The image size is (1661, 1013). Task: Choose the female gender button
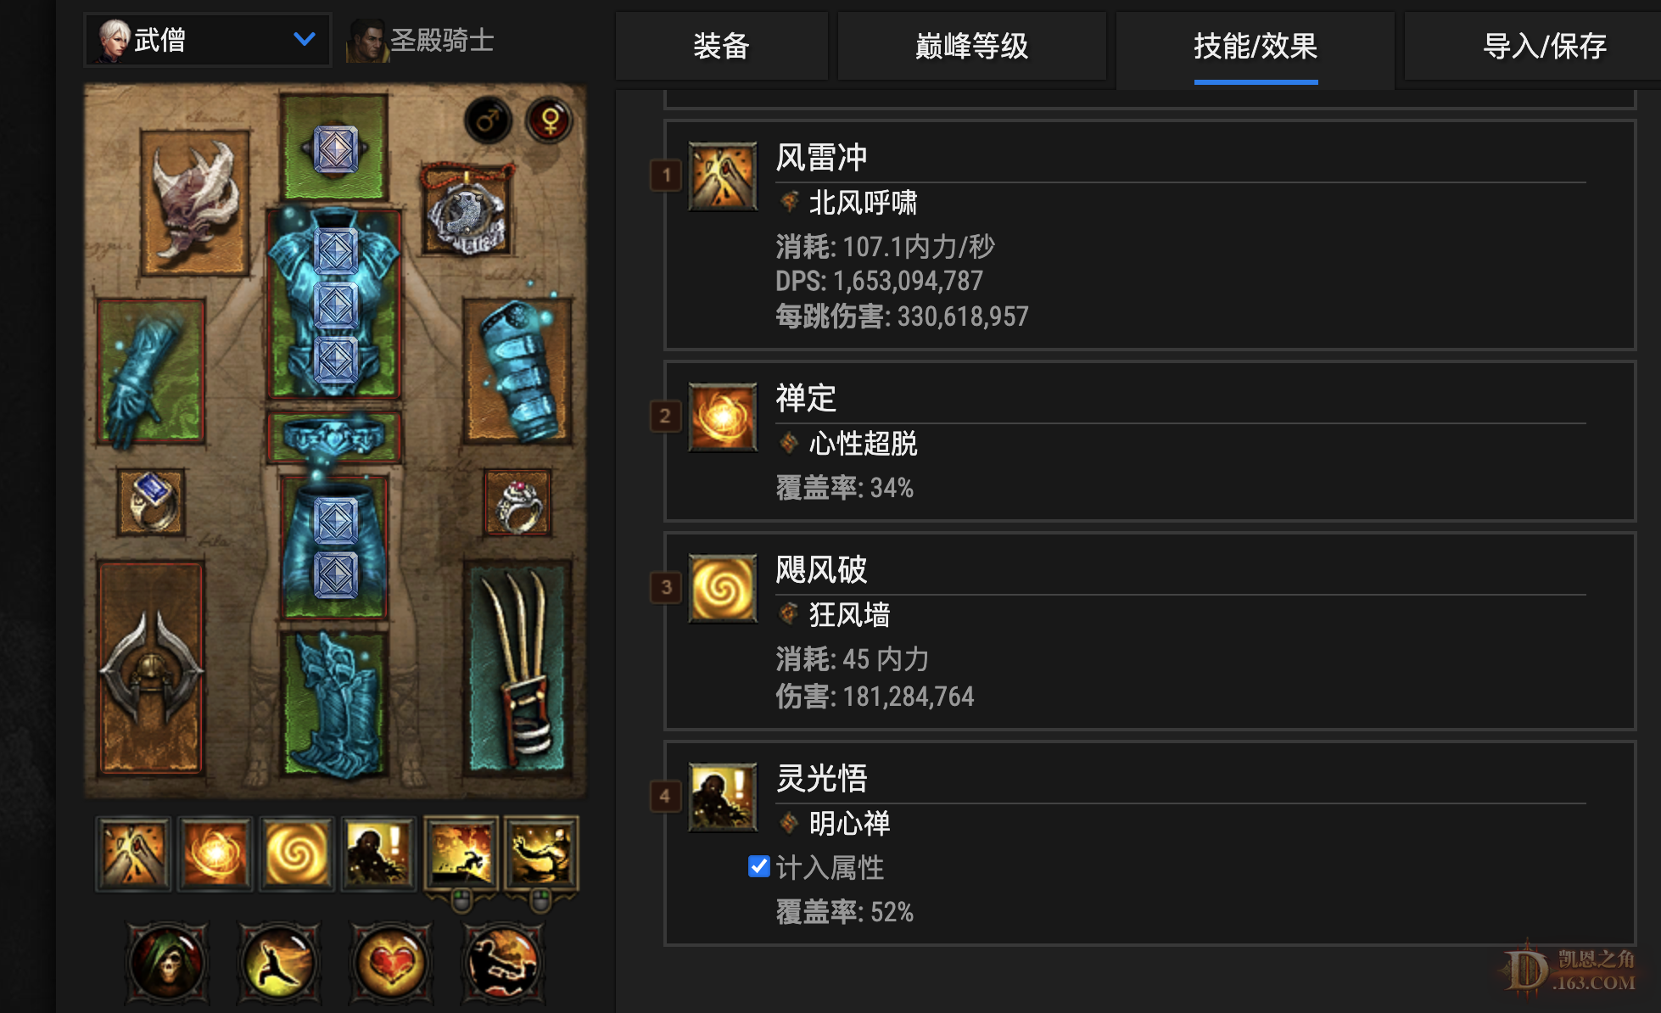coord(549,120)
